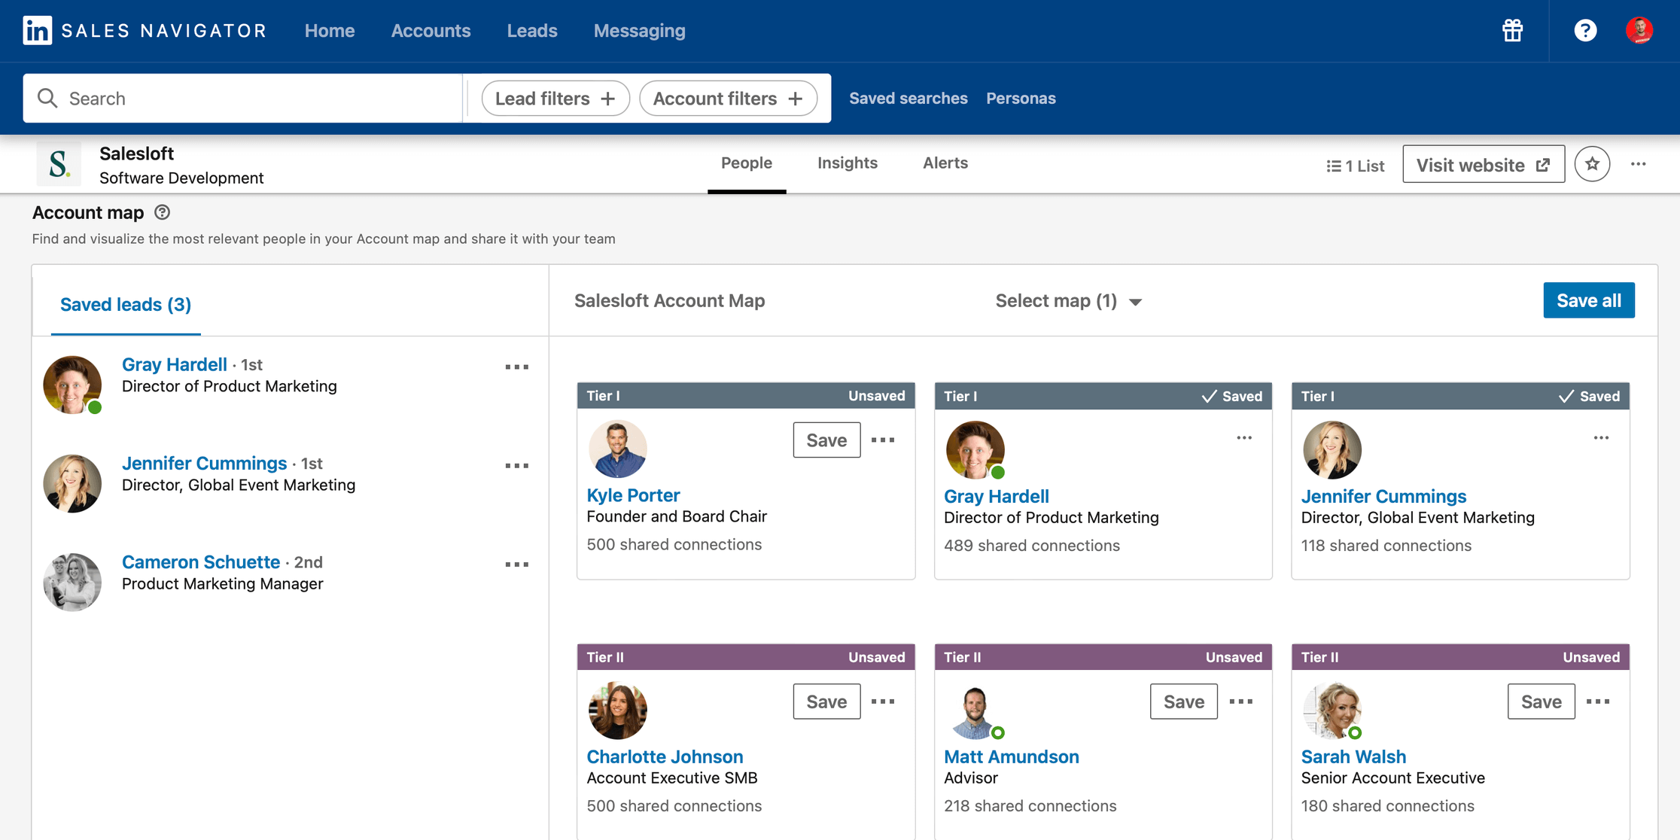Save Kyle Porter as lead

826,440
